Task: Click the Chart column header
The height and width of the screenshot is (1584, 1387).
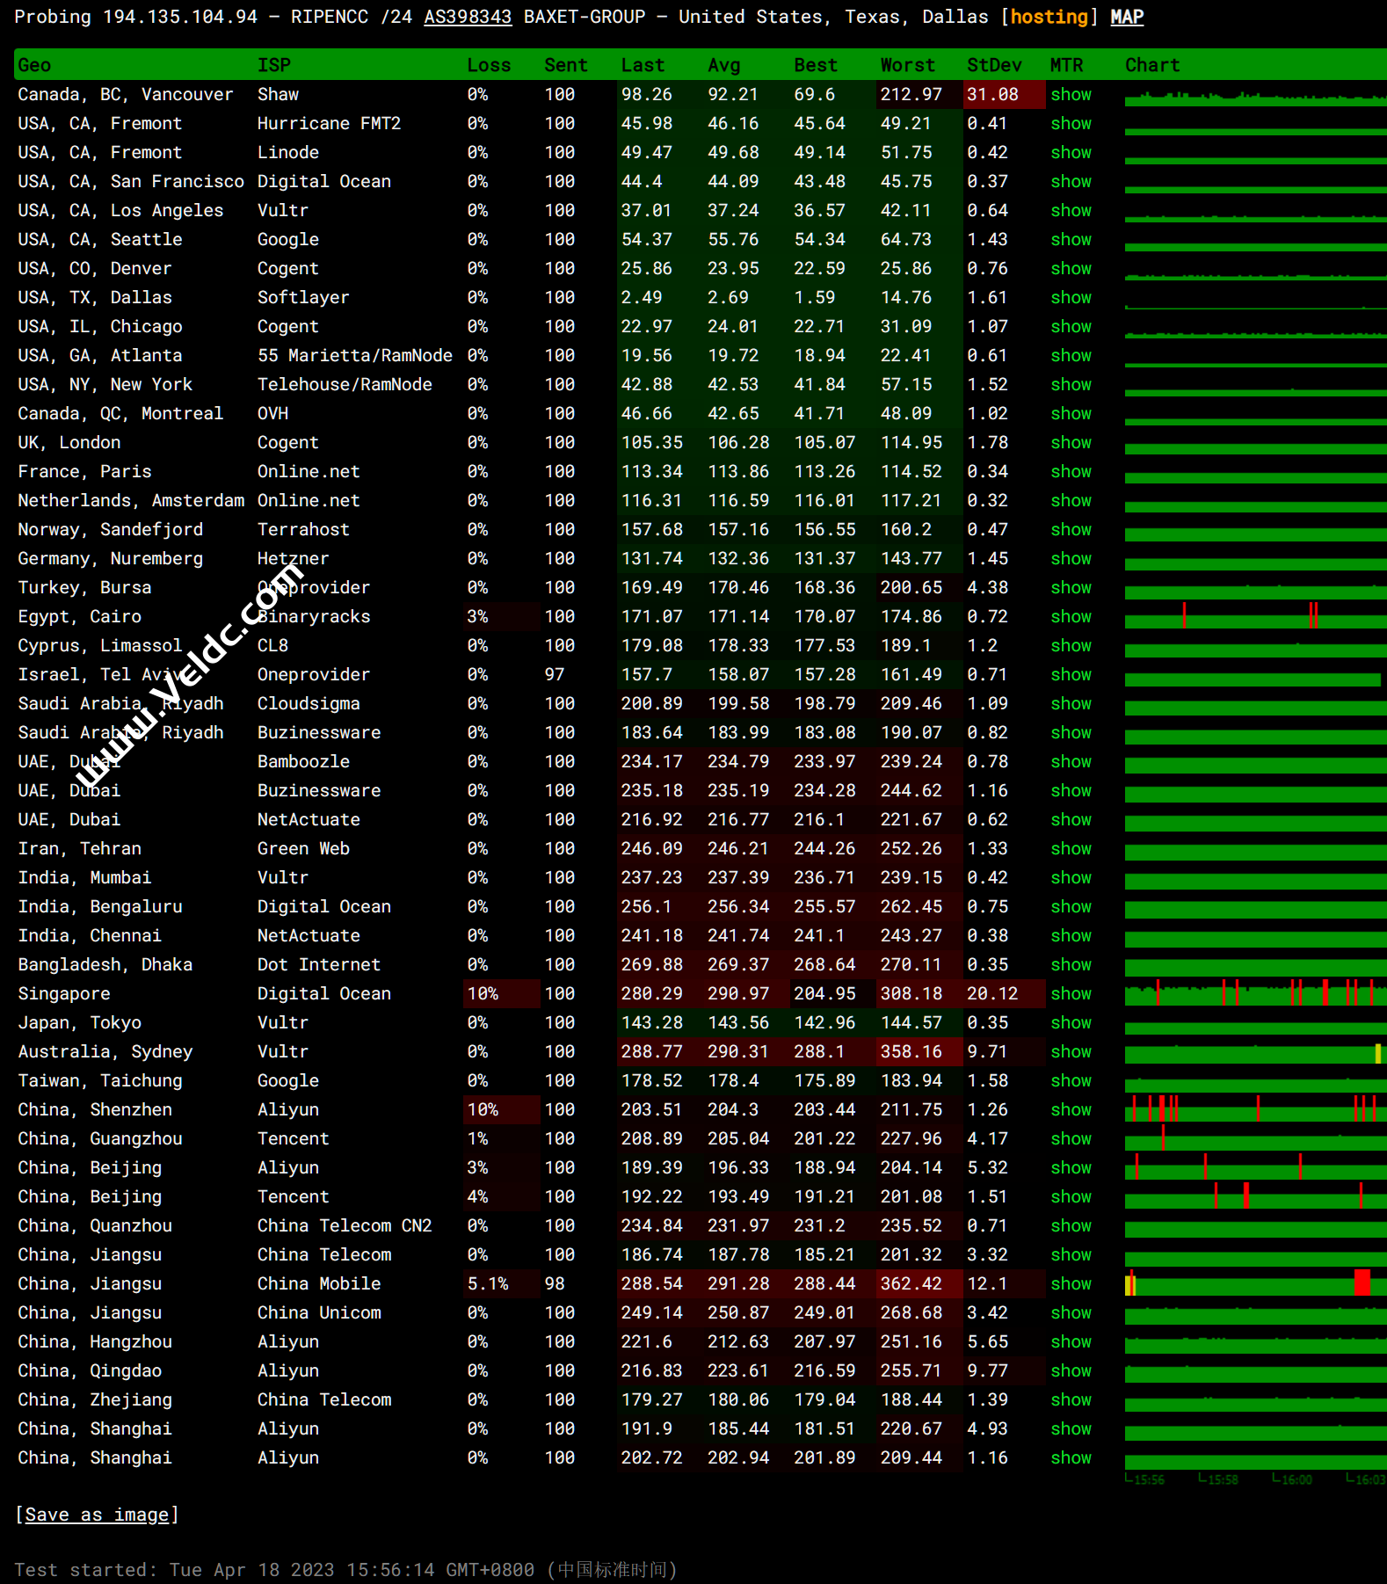Action: point(1152,65)
